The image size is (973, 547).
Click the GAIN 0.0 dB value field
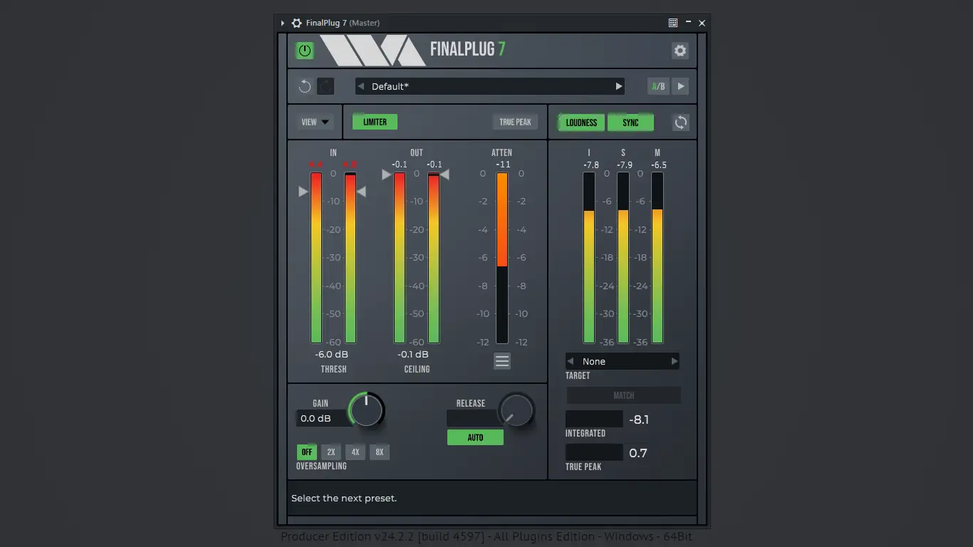tap(323, 418)
